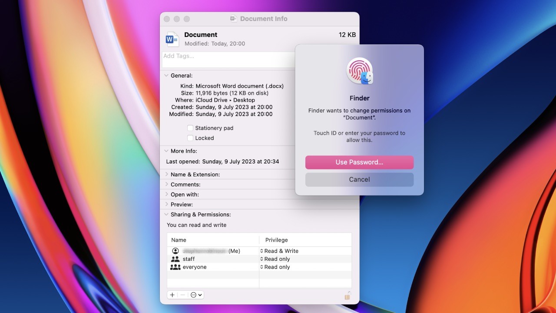Expand the Preview section

click(166, 204)
